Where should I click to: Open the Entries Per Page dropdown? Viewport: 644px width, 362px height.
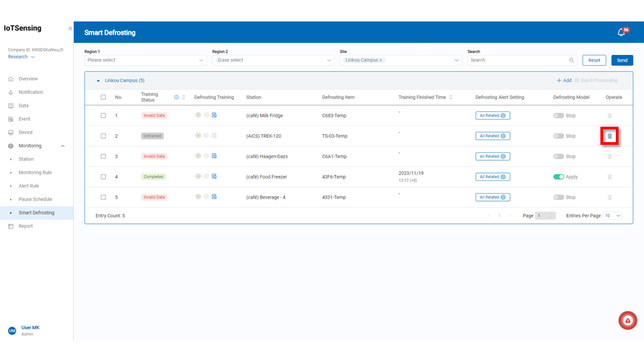pos(612,216)
